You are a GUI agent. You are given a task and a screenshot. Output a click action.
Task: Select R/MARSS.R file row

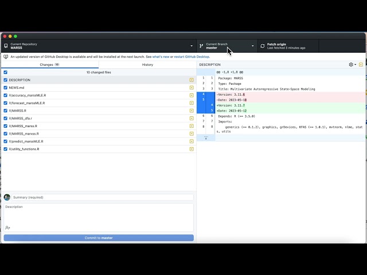99,111
